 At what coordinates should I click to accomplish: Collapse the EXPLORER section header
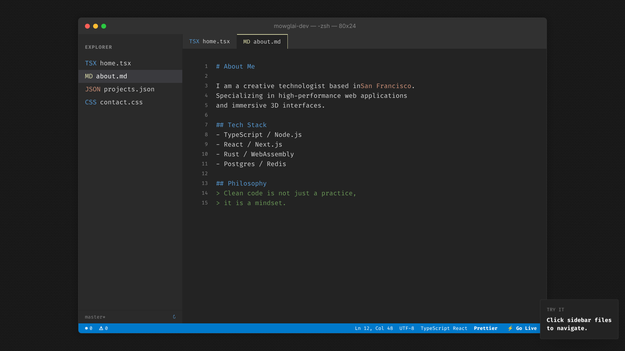[x=98, y=47]
